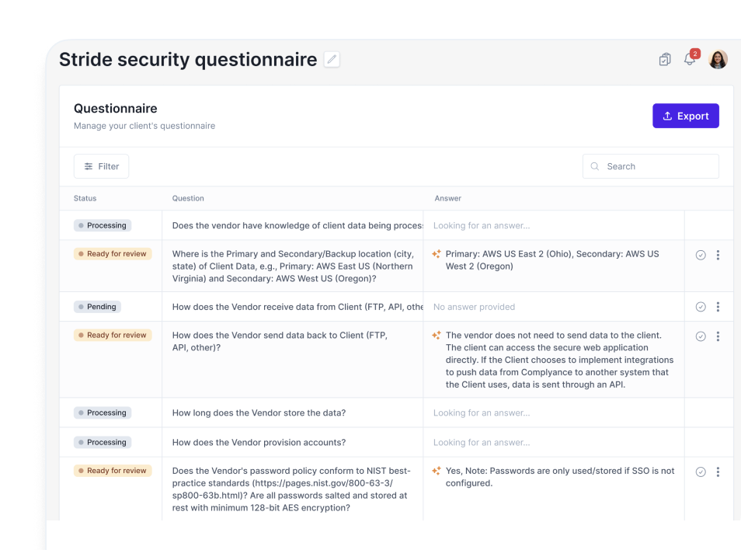Open the Filter options
Viewport: 741px width, 550px height.
point(101,166)
